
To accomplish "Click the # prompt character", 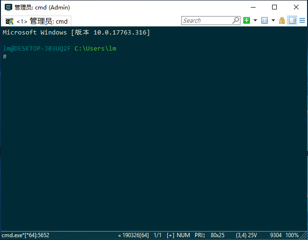I will [5, 57].
